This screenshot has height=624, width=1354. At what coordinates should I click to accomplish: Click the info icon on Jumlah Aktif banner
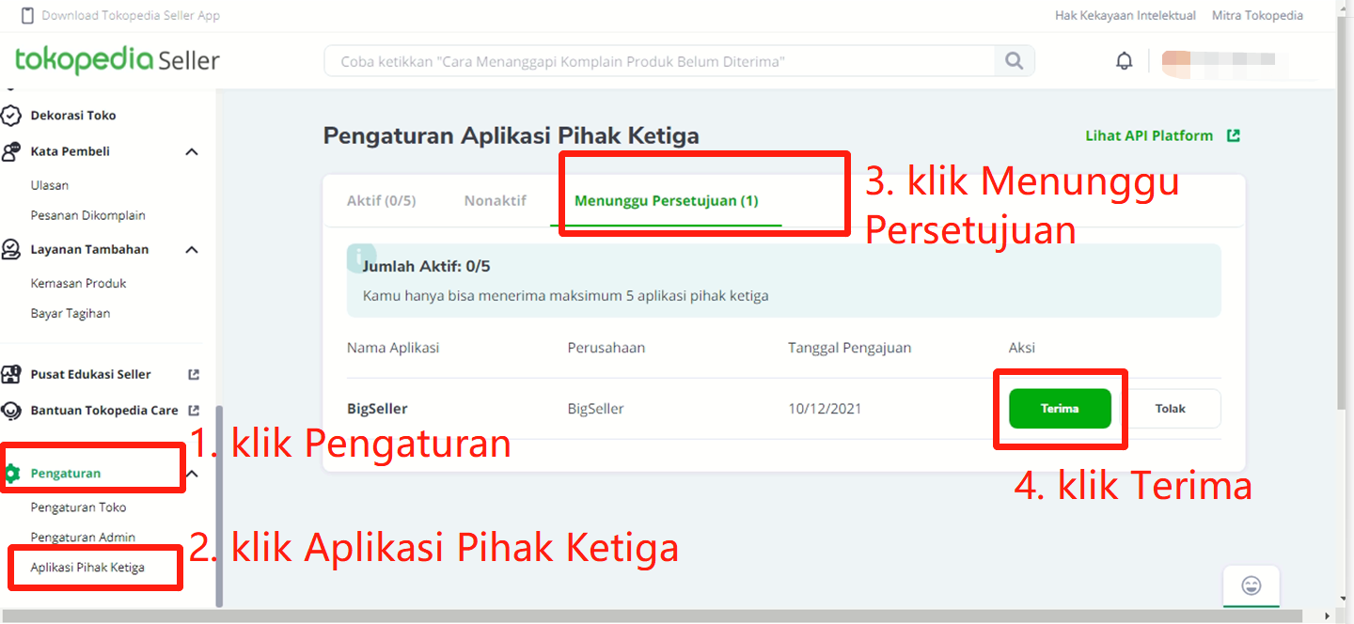click(361, 257)
